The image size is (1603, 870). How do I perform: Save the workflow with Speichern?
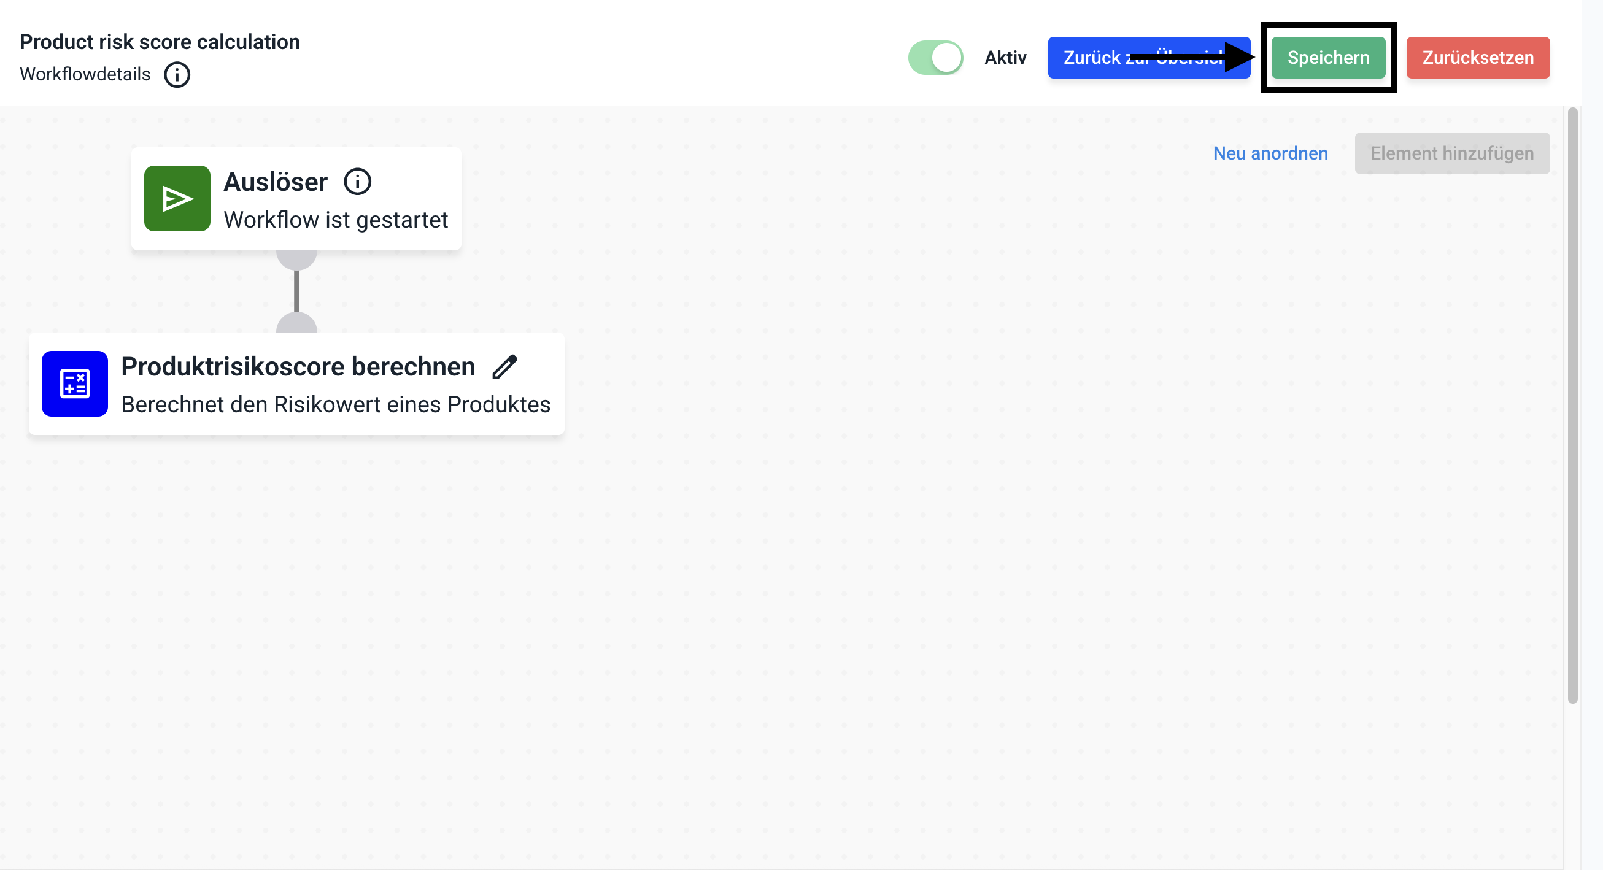pos(1328,58)
